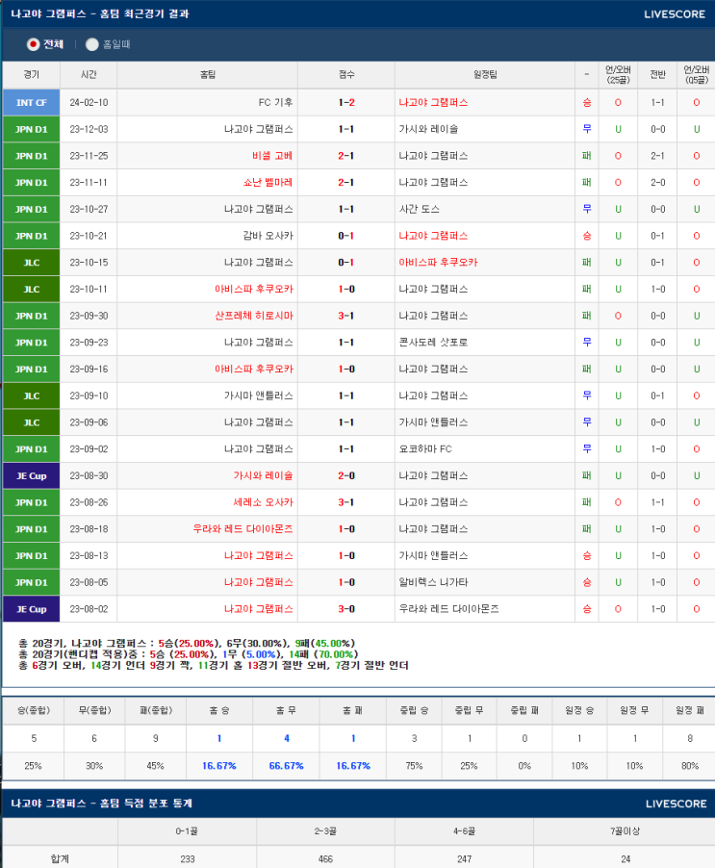The image size is (715, 868).
Task: Click the 승(종합) header cell
Action: (x=34, y=710)
